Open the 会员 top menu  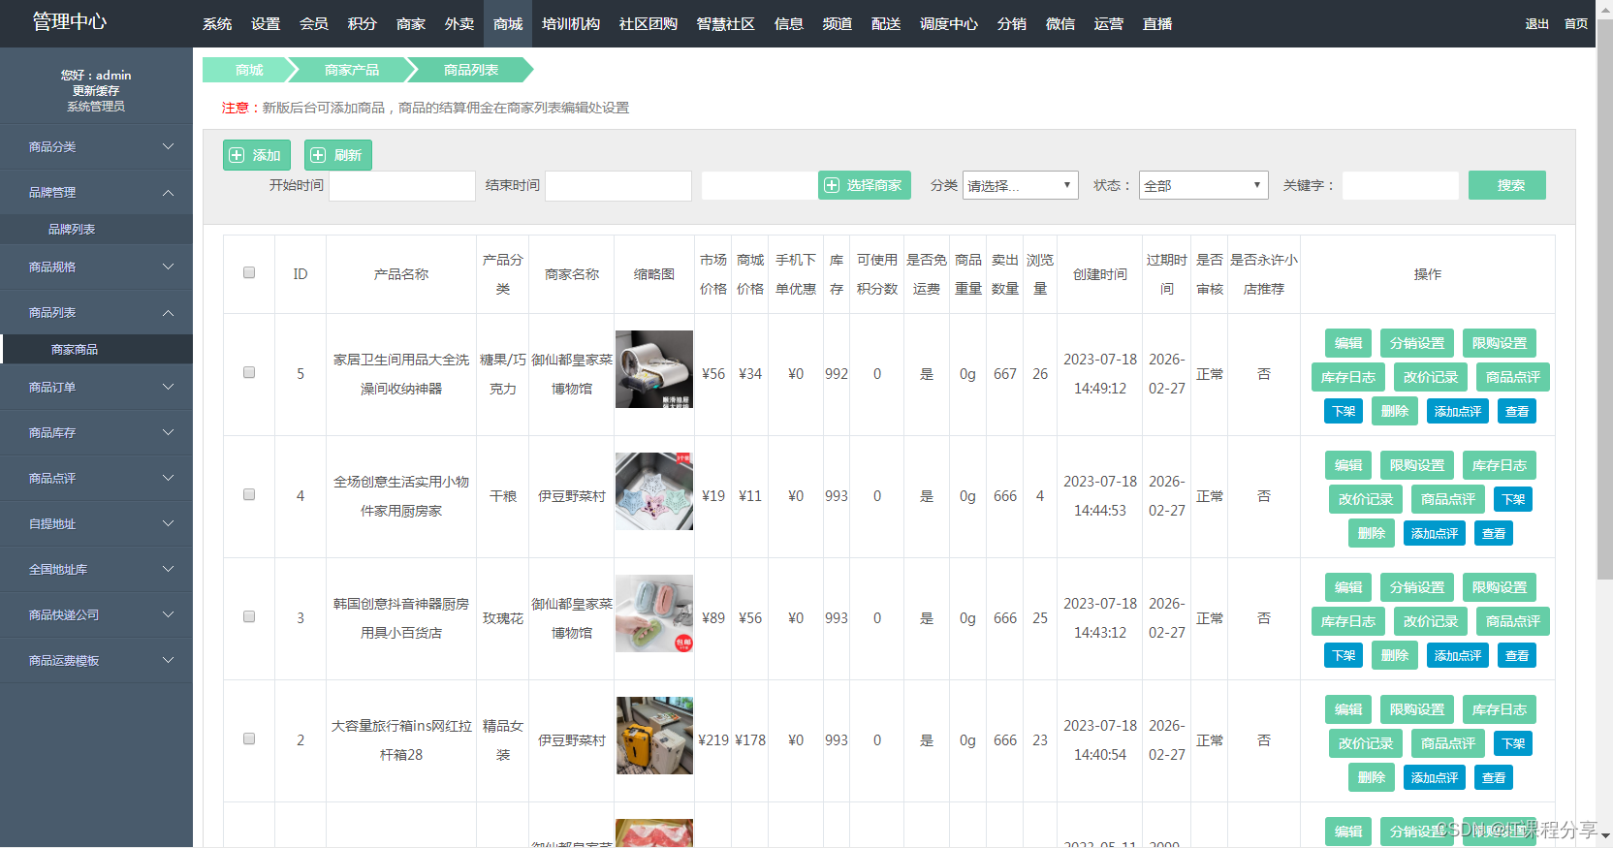tap(314, 23)
